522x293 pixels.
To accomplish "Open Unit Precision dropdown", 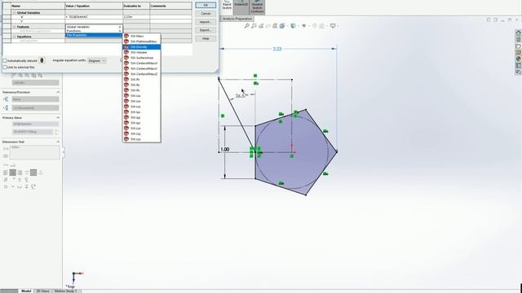I will click(35, 108).
